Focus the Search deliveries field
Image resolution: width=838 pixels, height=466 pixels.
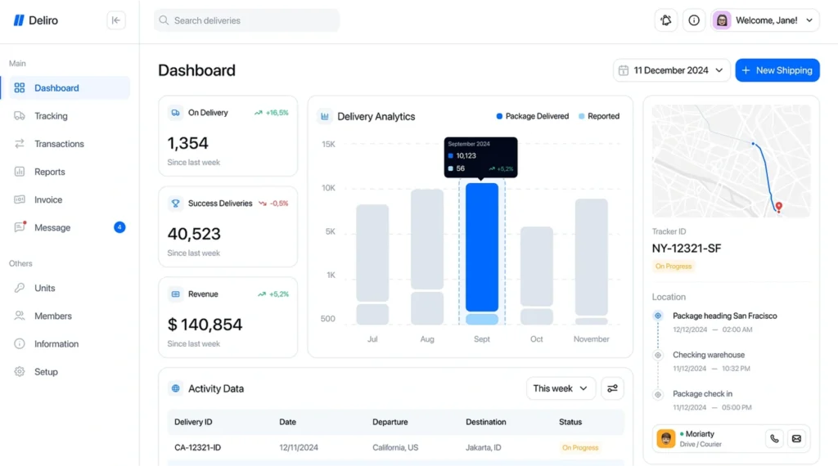pyautogui.click(x=246, y=20)
